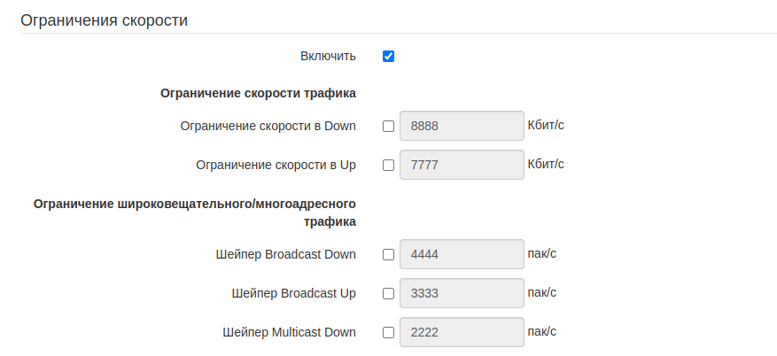The height and width of the screenshot is (356, 777).
Task: Click the Broadcast Up field with 3333
Action: [x=462, y=294]
